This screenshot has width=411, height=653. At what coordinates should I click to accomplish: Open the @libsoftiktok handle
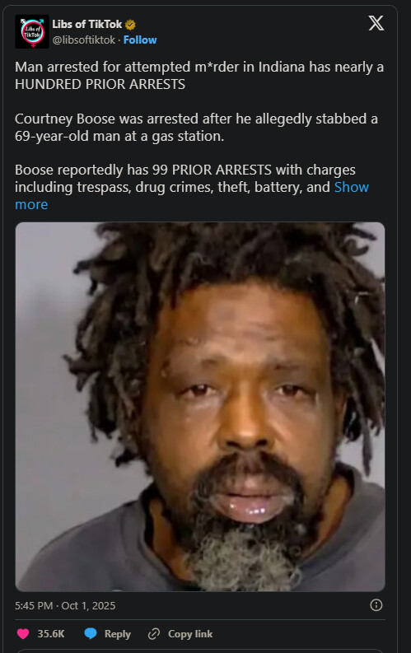tap(84, 40)
